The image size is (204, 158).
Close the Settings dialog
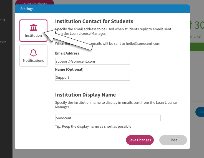pyautogui.click(x=173, y=140)
